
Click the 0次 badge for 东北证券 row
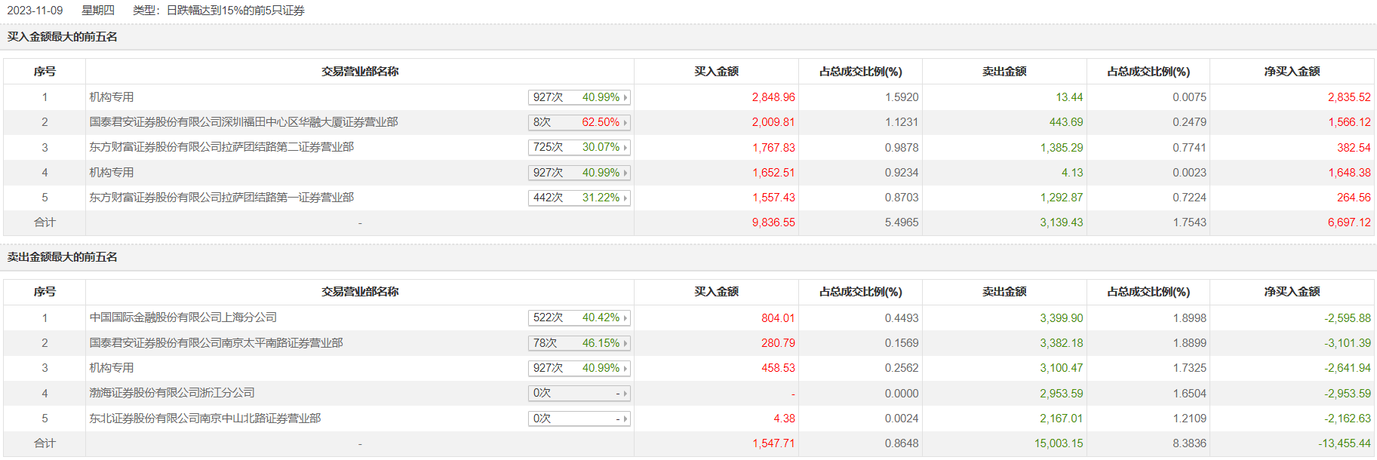click(579, 419)
